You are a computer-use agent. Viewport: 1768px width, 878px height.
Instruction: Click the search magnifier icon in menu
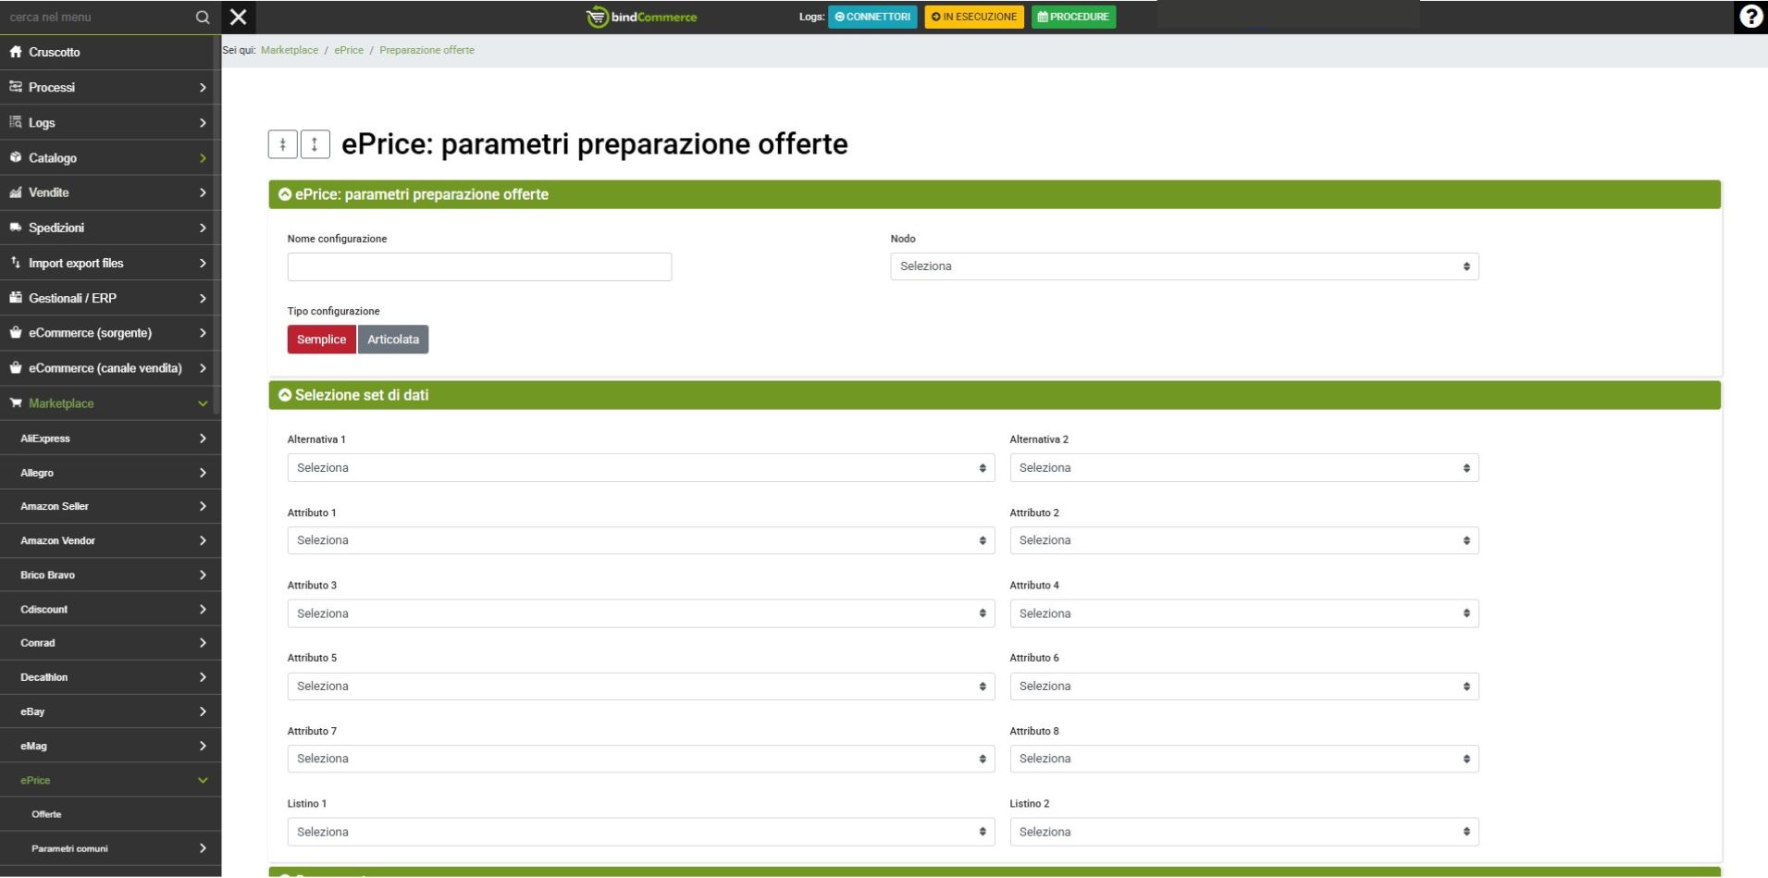point(203,18)
